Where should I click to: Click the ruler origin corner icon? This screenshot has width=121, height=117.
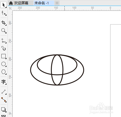pos(10,8)
